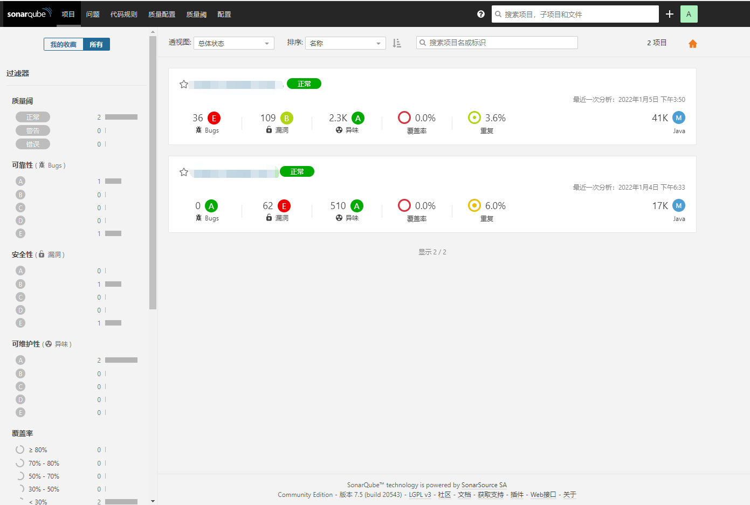Click the red E rating badge beside 36 Bugs
Viewport: 750px width, 505px height.
pos(214,117)
